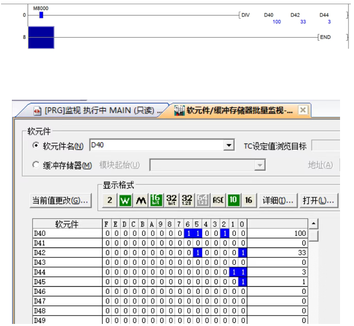Screen dimensions: 354x326
Task: Close the batch monitor tab panel
Action: 303,110
